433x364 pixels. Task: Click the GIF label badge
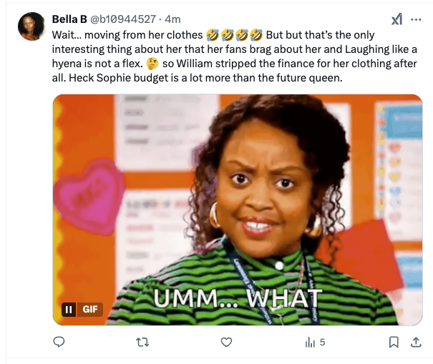tap(90, 310)
